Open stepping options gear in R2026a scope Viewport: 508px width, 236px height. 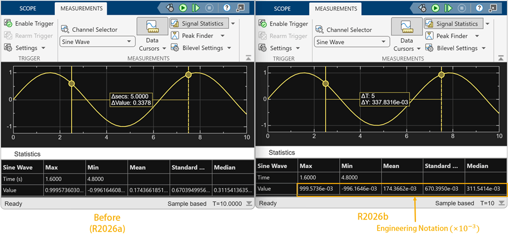[169, 8]
